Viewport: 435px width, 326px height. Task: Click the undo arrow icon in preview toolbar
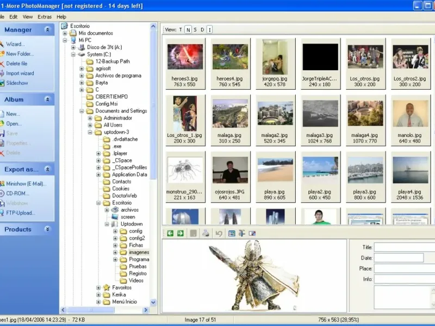pyautogui.click(x=219, y=233)
